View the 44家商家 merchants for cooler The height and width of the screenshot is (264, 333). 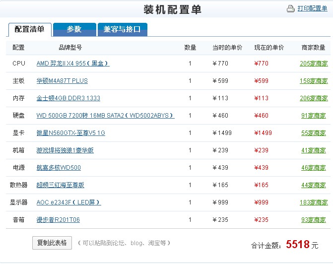(314, 185)
